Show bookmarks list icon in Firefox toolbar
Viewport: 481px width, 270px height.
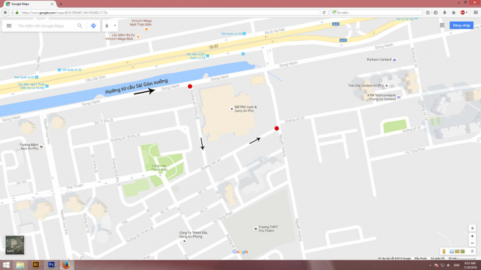[x=435, y=13]
